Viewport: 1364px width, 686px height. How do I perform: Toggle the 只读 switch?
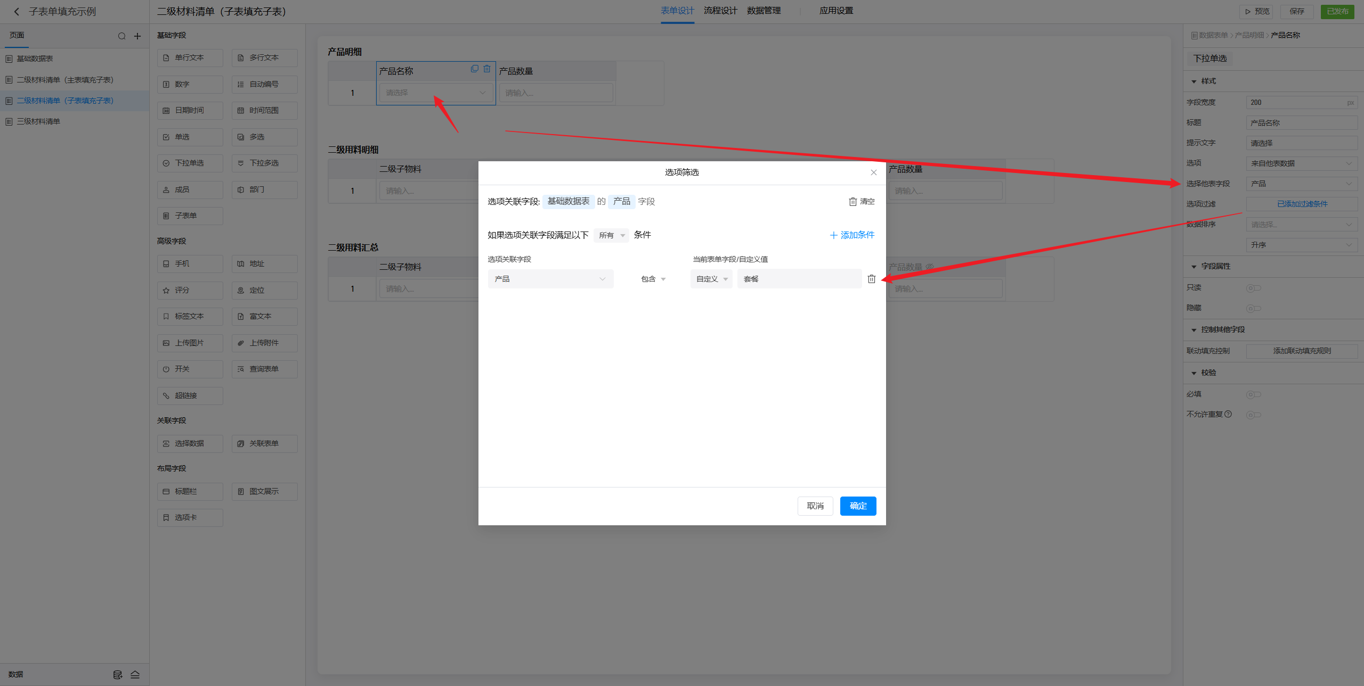click(x=1253, y=288)
